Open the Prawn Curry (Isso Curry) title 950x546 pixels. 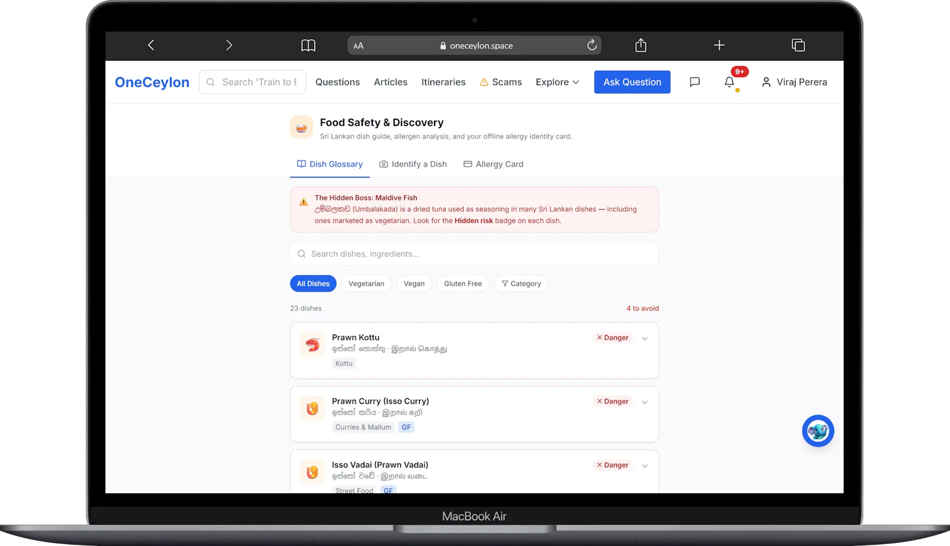coord(381,401)
